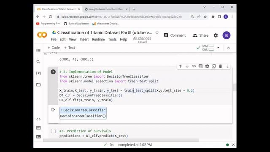This screenshot has width=270, height=152.
Task: Zoom control in the address bar
Action: pyautogui.click(x=192, y=17)
